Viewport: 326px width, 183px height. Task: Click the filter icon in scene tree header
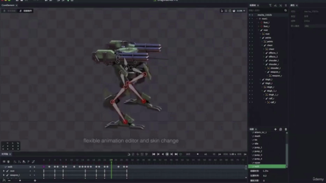coord(270,6)
